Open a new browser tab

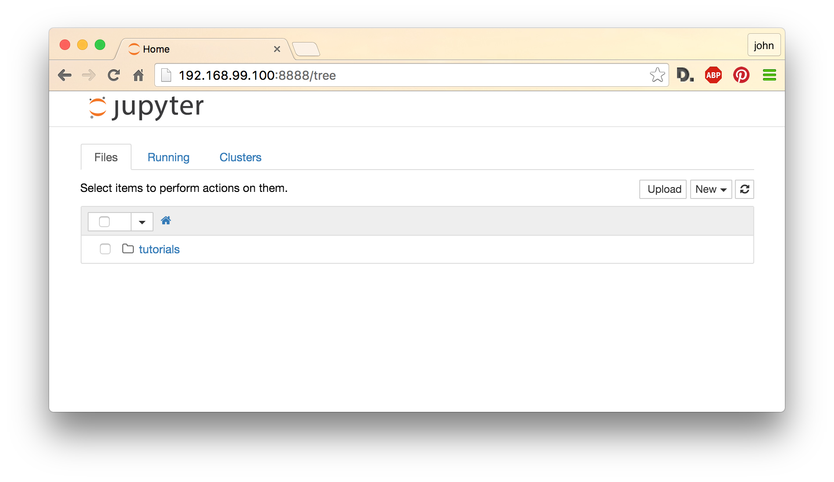(307, 49)
